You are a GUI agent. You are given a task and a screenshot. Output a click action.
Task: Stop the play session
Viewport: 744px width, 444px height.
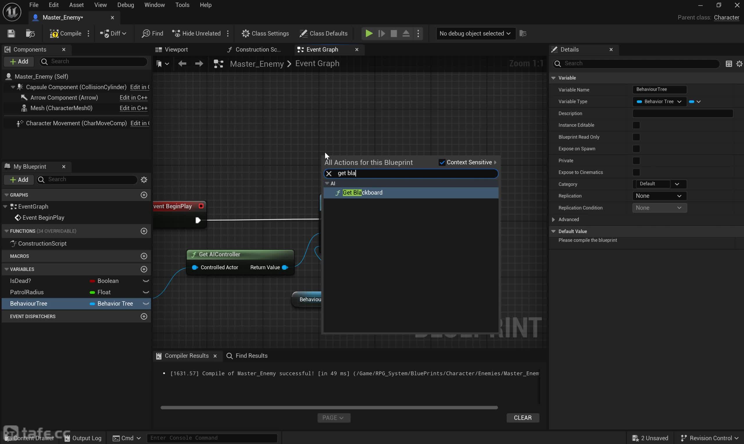[394, 33]
